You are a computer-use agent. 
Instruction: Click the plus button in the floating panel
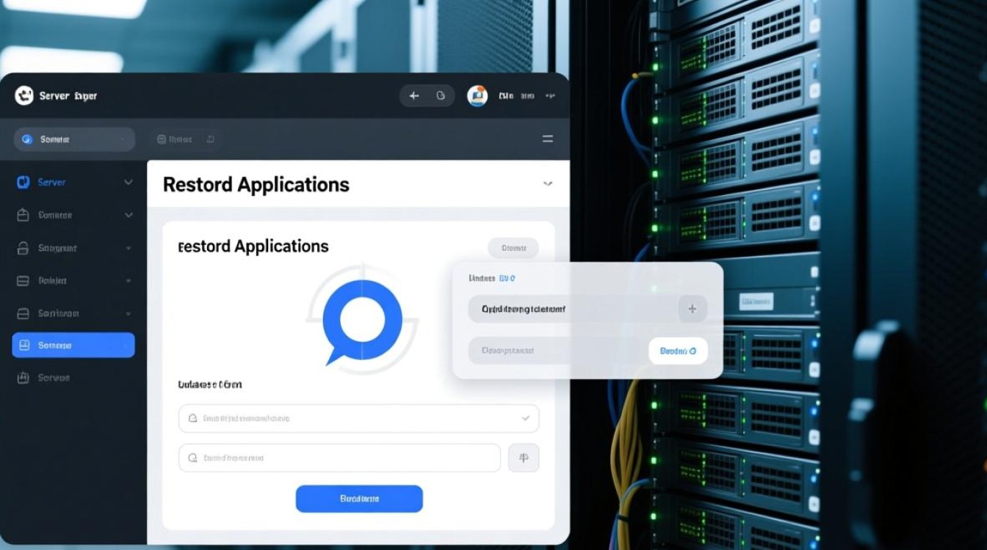[x=692, y=309]
